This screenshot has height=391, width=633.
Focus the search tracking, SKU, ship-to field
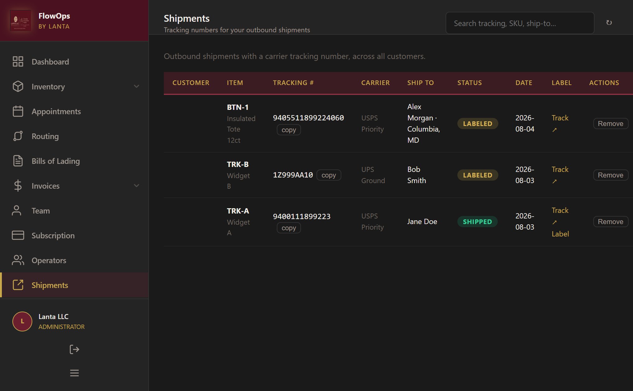(x=520, y=23)
